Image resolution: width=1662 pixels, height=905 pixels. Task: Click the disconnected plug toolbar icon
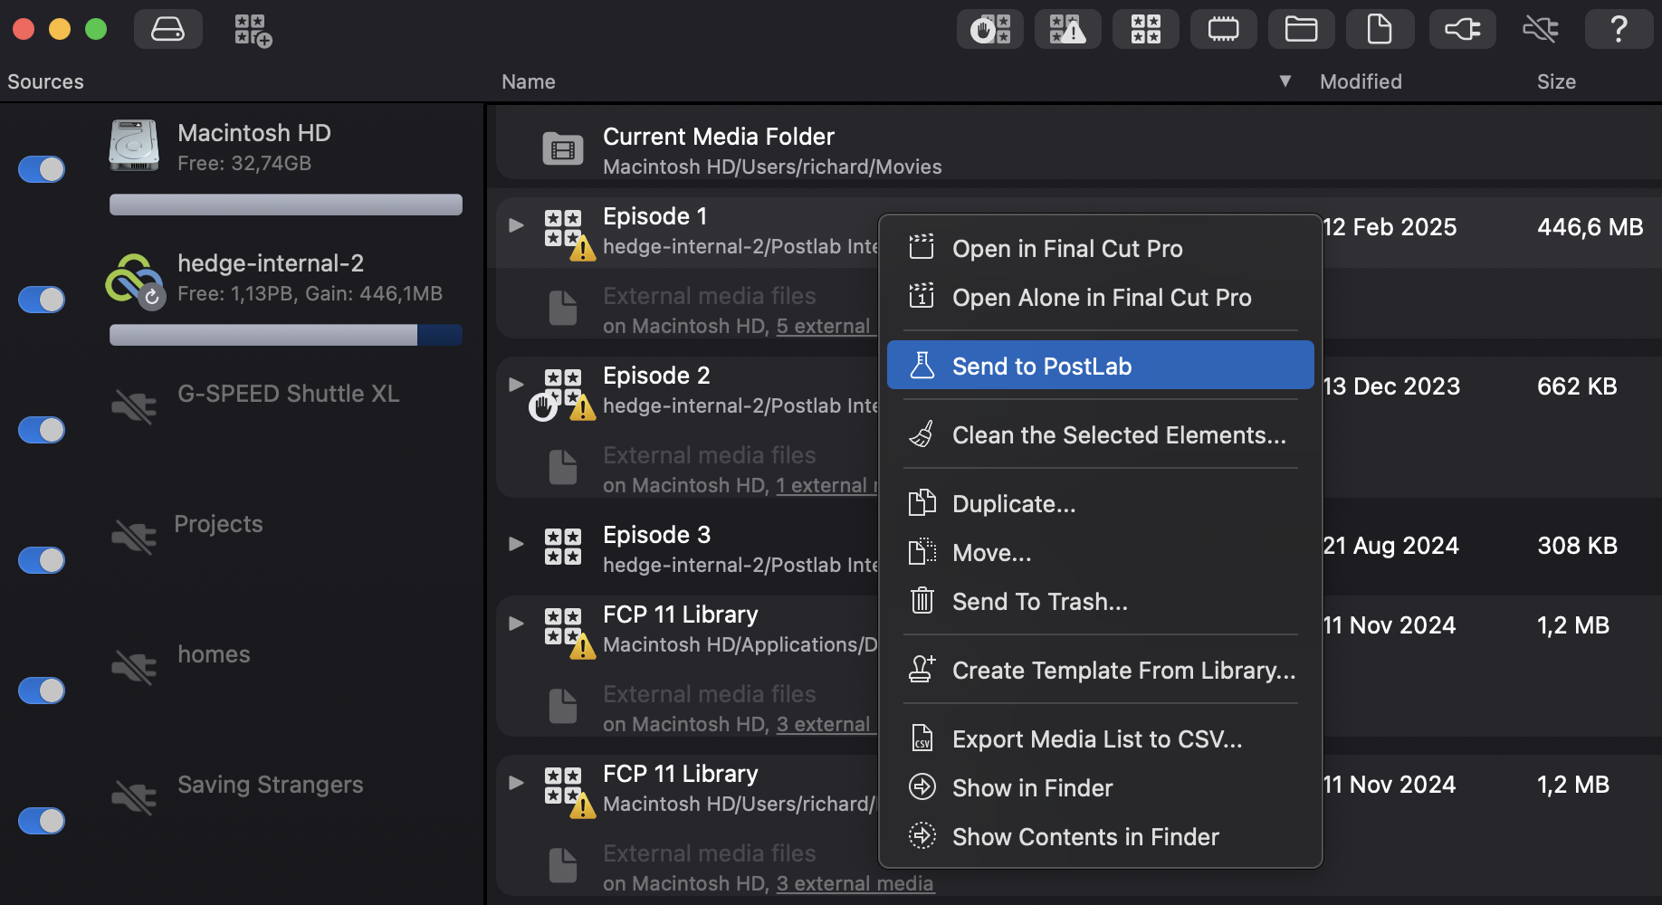click(x=1541, y=29)
